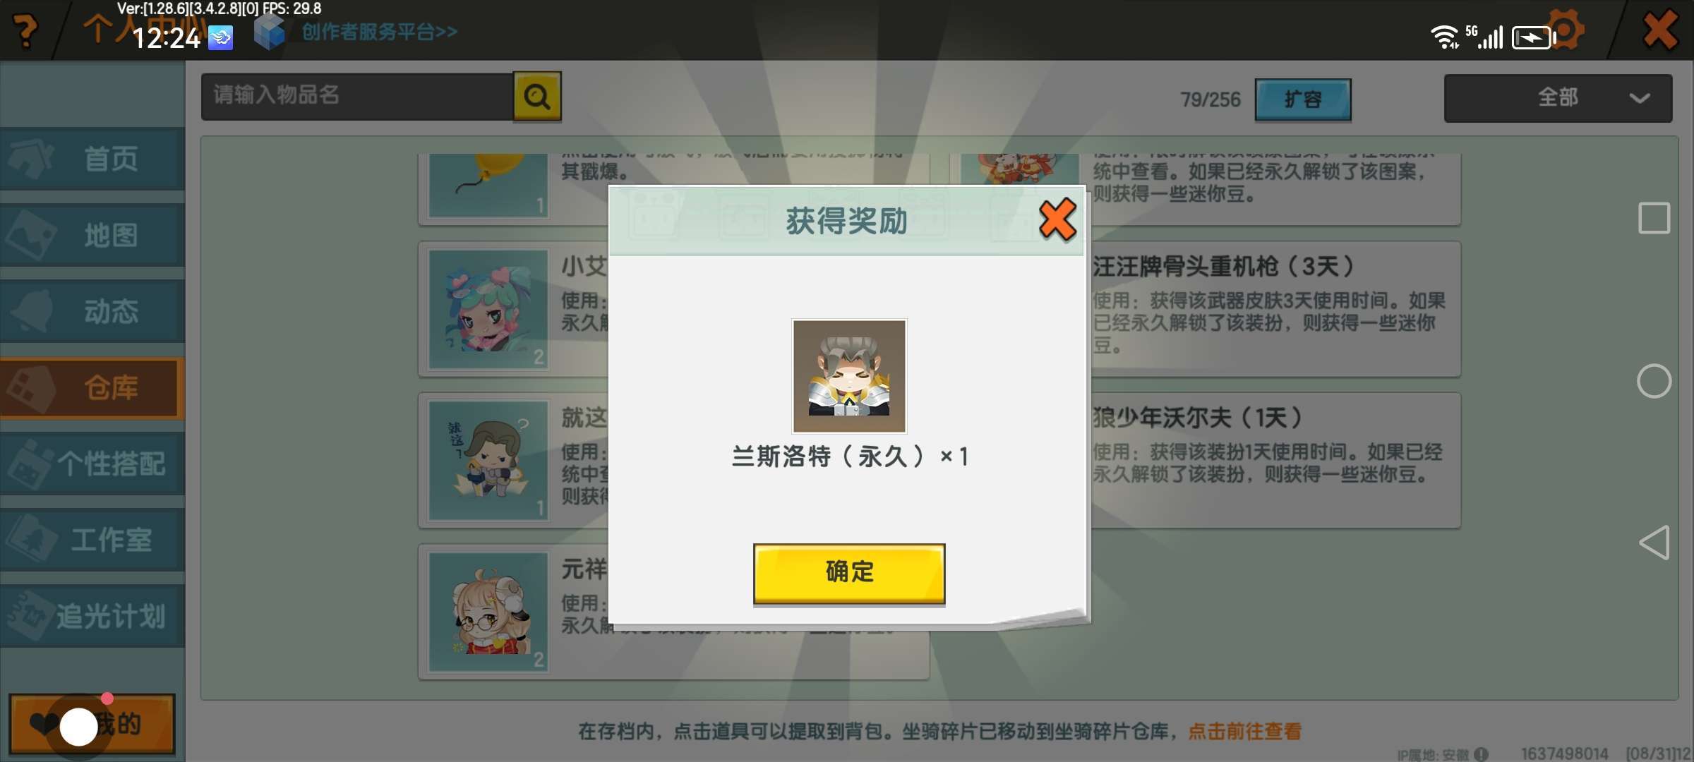
Task: Select the 个性搭配 sidebar tab
Action: pyautogui.click(x=92, y=464)
